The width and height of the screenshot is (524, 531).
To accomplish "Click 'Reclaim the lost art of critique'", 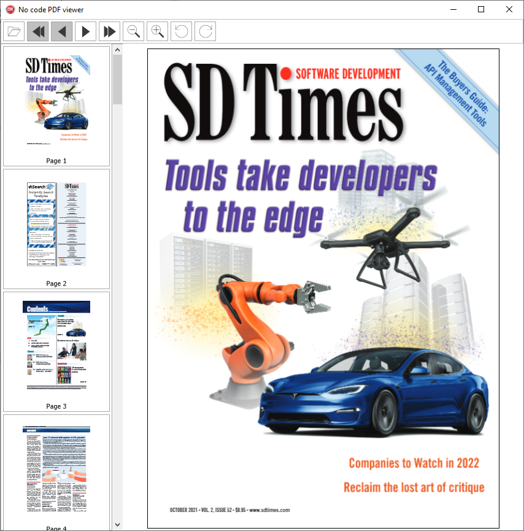I will tap(414, 487).
